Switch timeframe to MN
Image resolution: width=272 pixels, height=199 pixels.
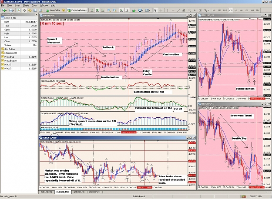pyautogui.click(x=258, y=10)
